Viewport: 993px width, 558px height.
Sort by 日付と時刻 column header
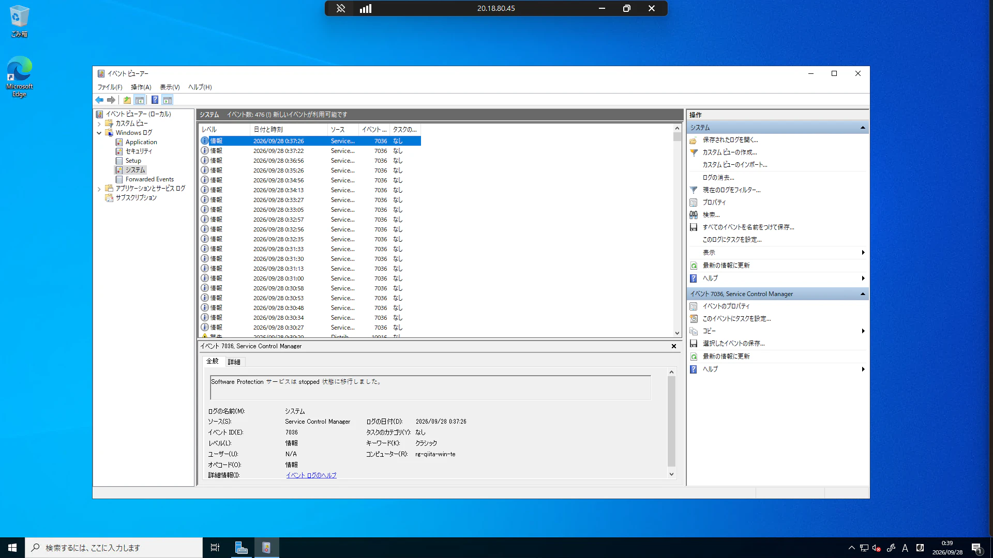(x=289, y=130)
